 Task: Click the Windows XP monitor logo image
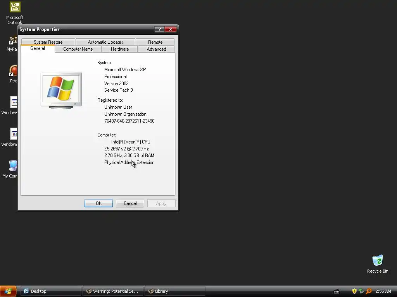pos(61,90)
